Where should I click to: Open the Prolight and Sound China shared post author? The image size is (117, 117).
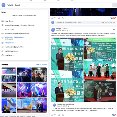[65, 104]
